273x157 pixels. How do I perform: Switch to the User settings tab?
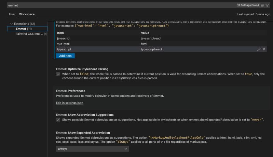12,14
